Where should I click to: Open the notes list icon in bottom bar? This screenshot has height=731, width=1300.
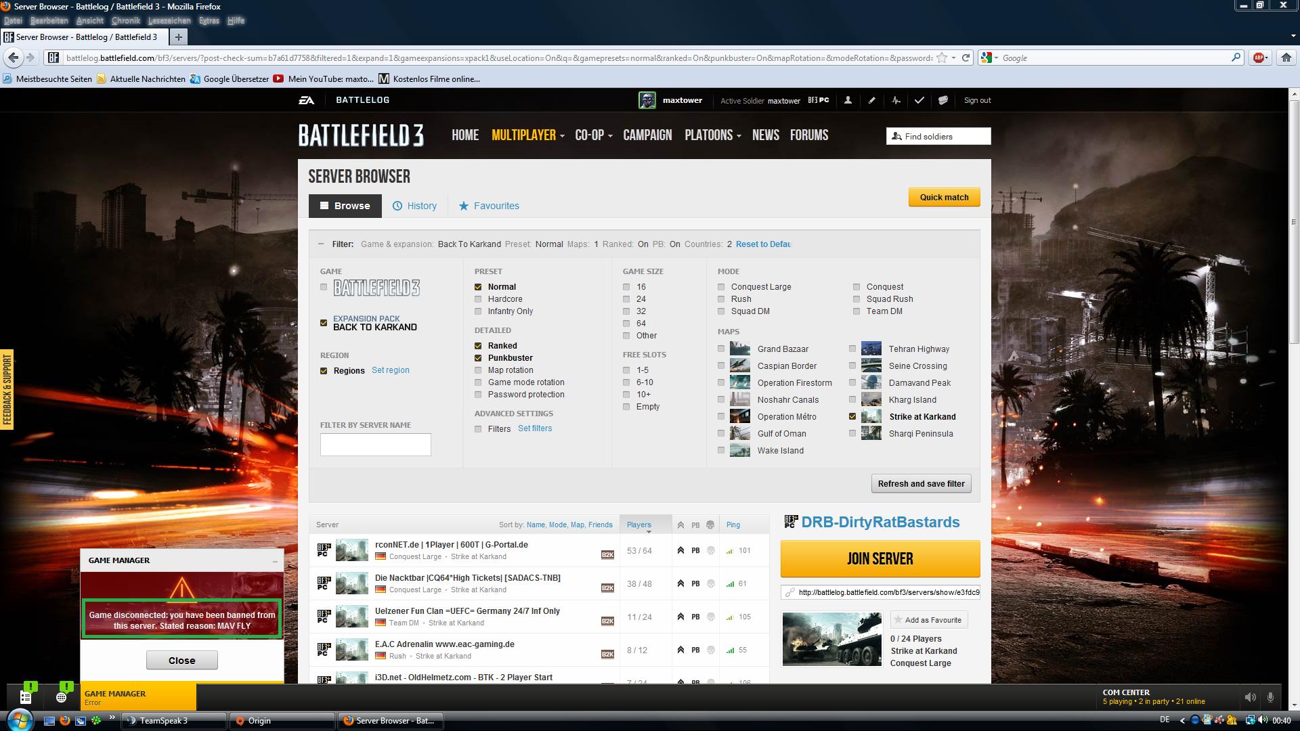[x=26, y=697]
